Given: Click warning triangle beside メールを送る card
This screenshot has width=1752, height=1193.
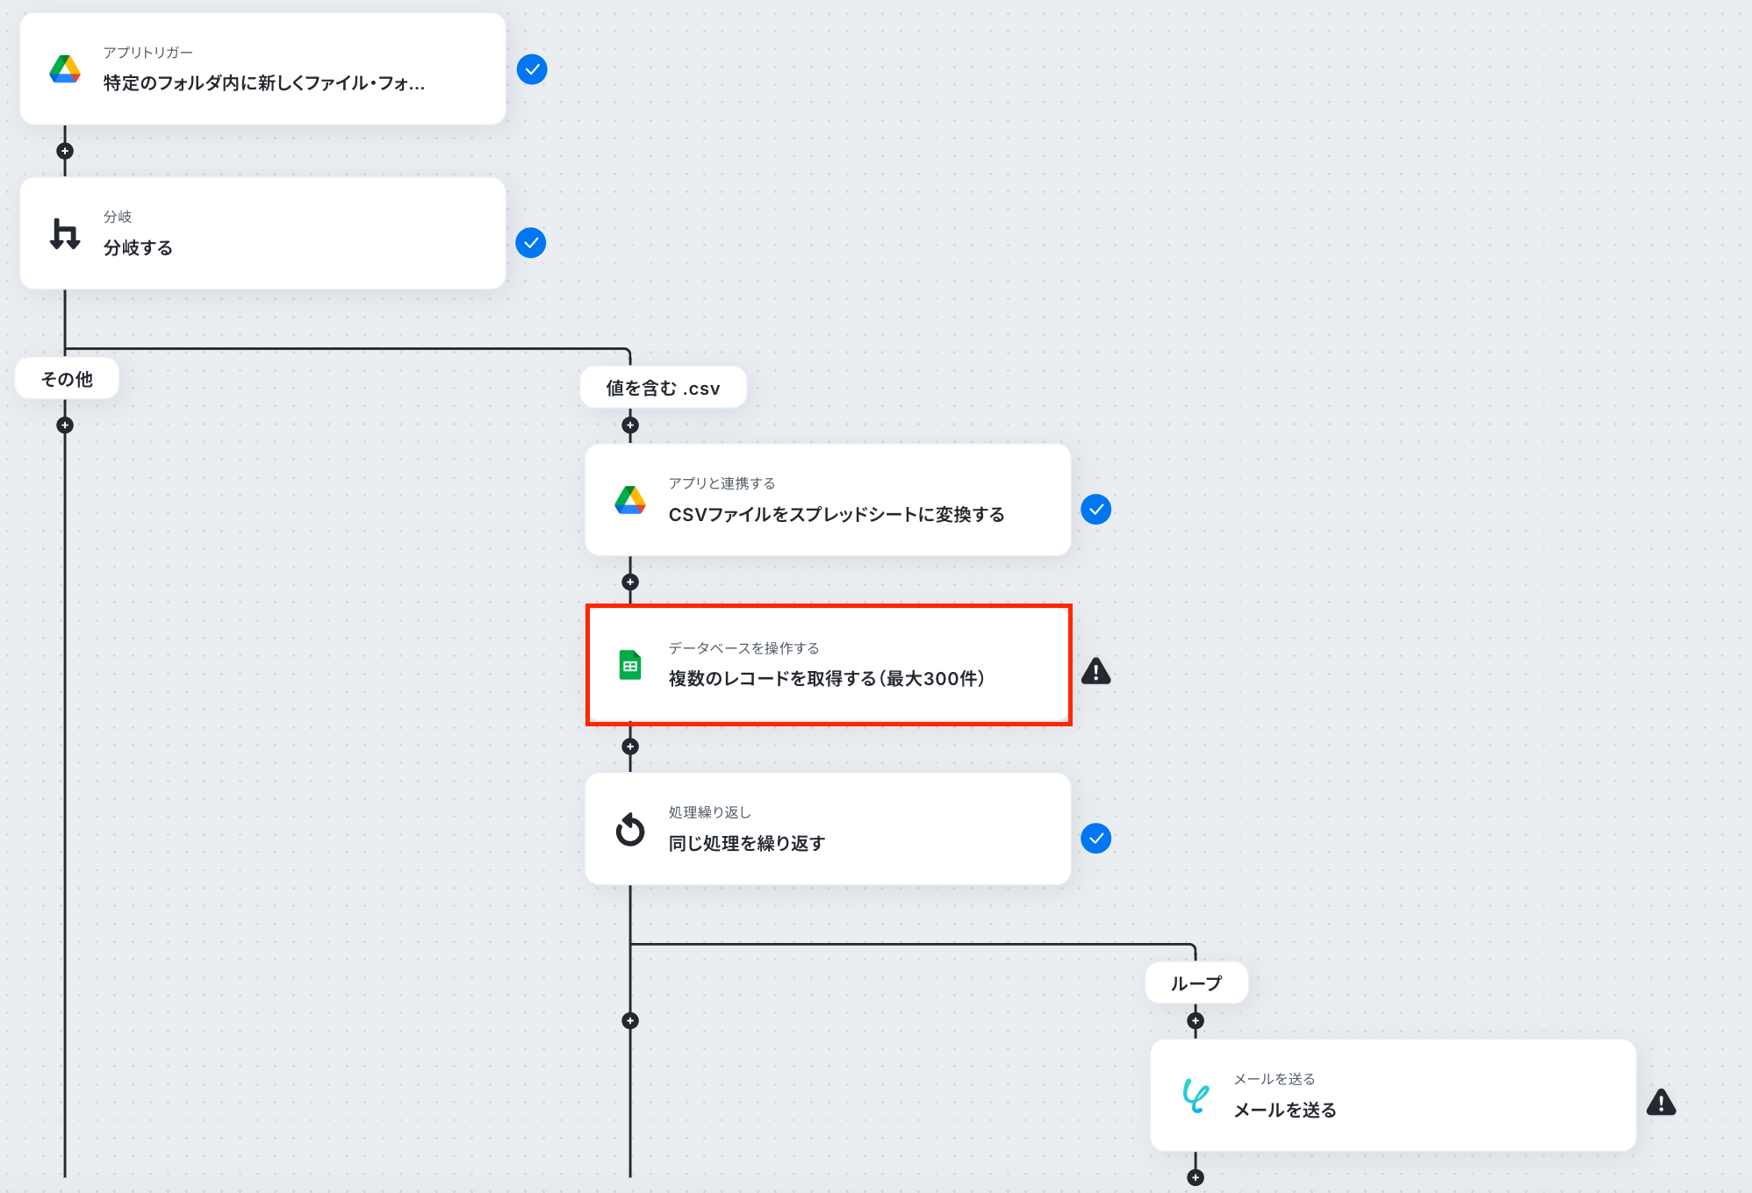Looking at the screenshot, I should pyautogui.click(x=1661, y=1103).
